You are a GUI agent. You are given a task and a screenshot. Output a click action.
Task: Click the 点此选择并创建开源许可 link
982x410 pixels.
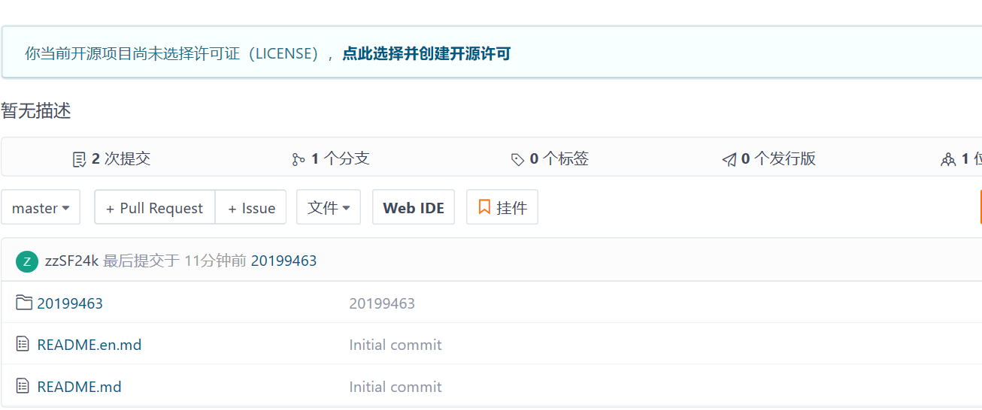point(426,53)
